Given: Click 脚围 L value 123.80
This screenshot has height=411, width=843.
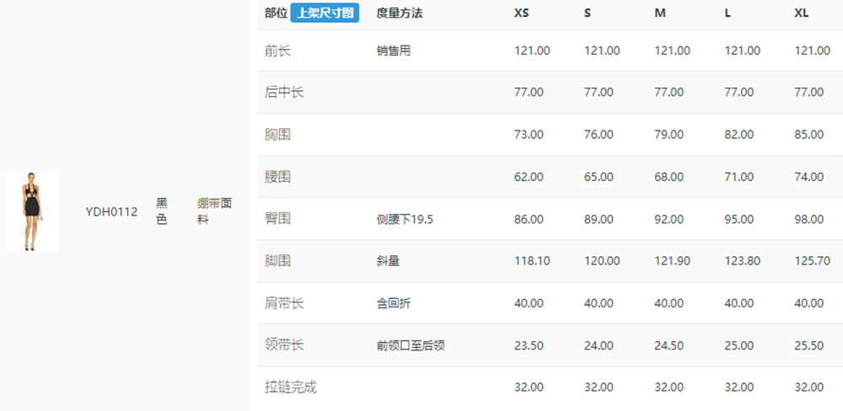Looking at the screenshot, I should [x=742, y=261].
